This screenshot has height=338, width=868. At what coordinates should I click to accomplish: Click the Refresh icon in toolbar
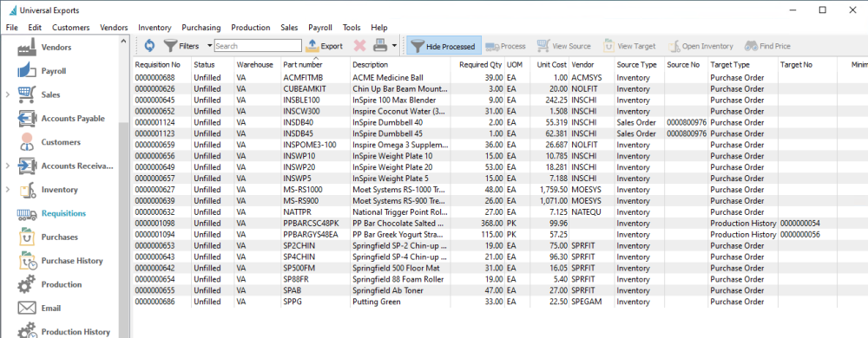[149, 46]
